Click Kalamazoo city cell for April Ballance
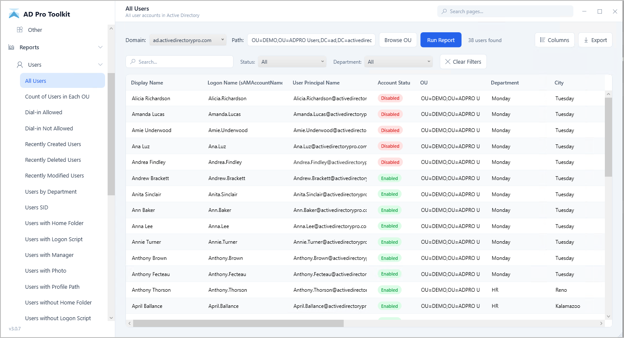624x338 pixels. point(567,306)
